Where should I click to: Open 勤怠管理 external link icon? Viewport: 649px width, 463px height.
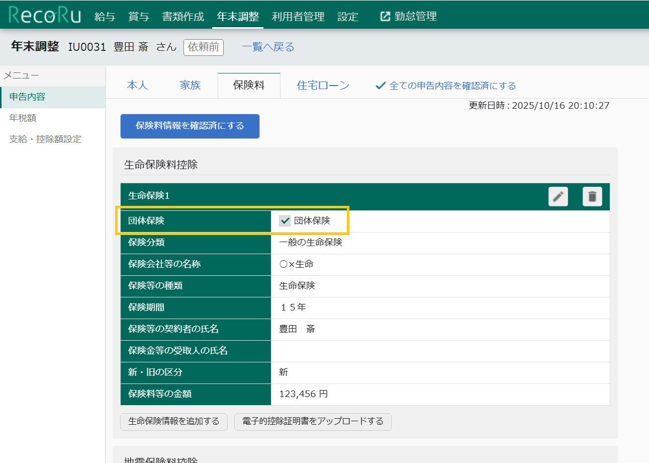pos(385,16)
